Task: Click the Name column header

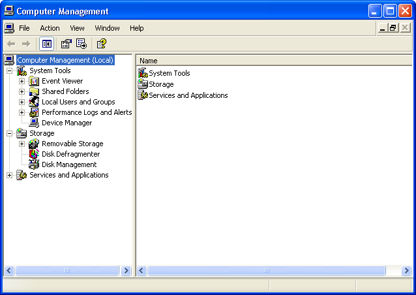Action: pos(149,61)
